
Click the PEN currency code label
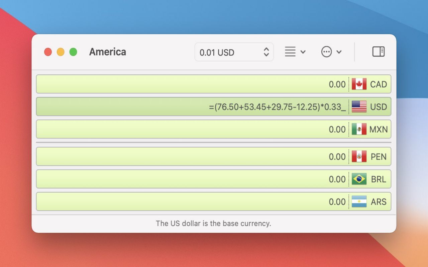[379, 157]
